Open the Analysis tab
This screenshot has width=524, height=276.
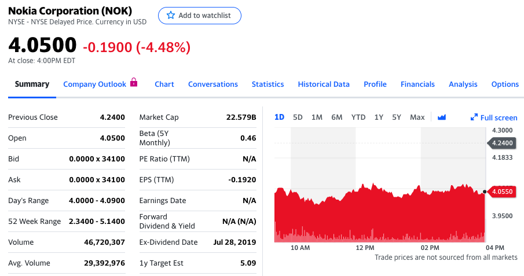click(463, 84)
